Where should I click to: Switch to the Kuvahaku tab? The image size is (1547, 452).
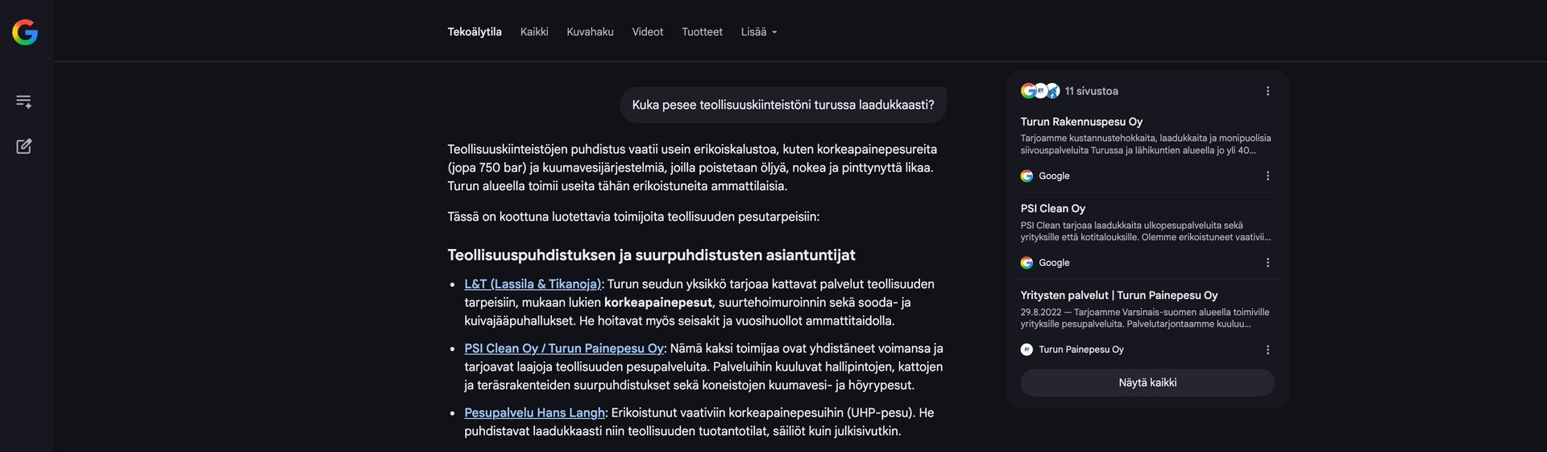[590, 32]
